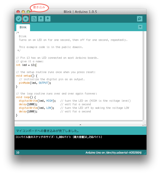The image size is (161, 175).
Task: Save the sketch using the down-arrow icon
Action: [48, 19]
